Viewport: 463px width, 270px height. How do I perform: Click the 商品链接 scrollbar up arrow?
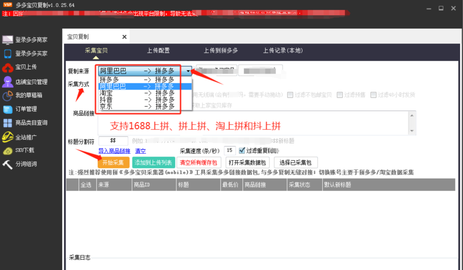coord(412,115)
